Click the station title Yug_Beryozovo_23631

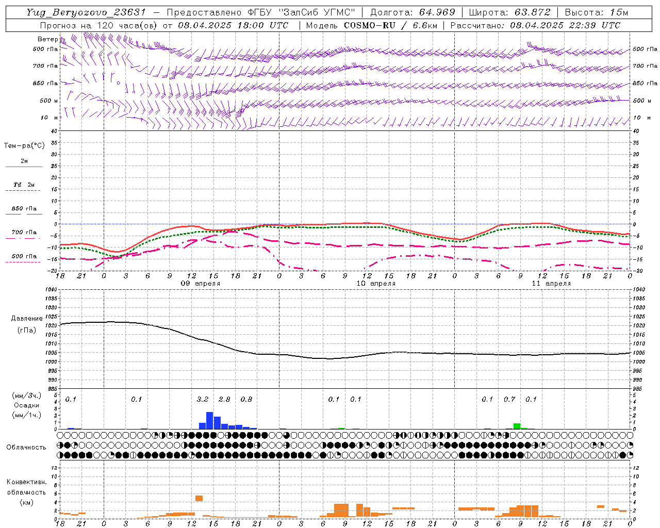pyautogui.click(x=86, y=12)
